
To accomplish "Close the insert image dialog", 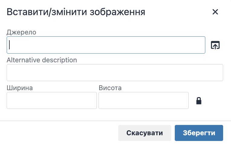I will click(x=215, y=12).
